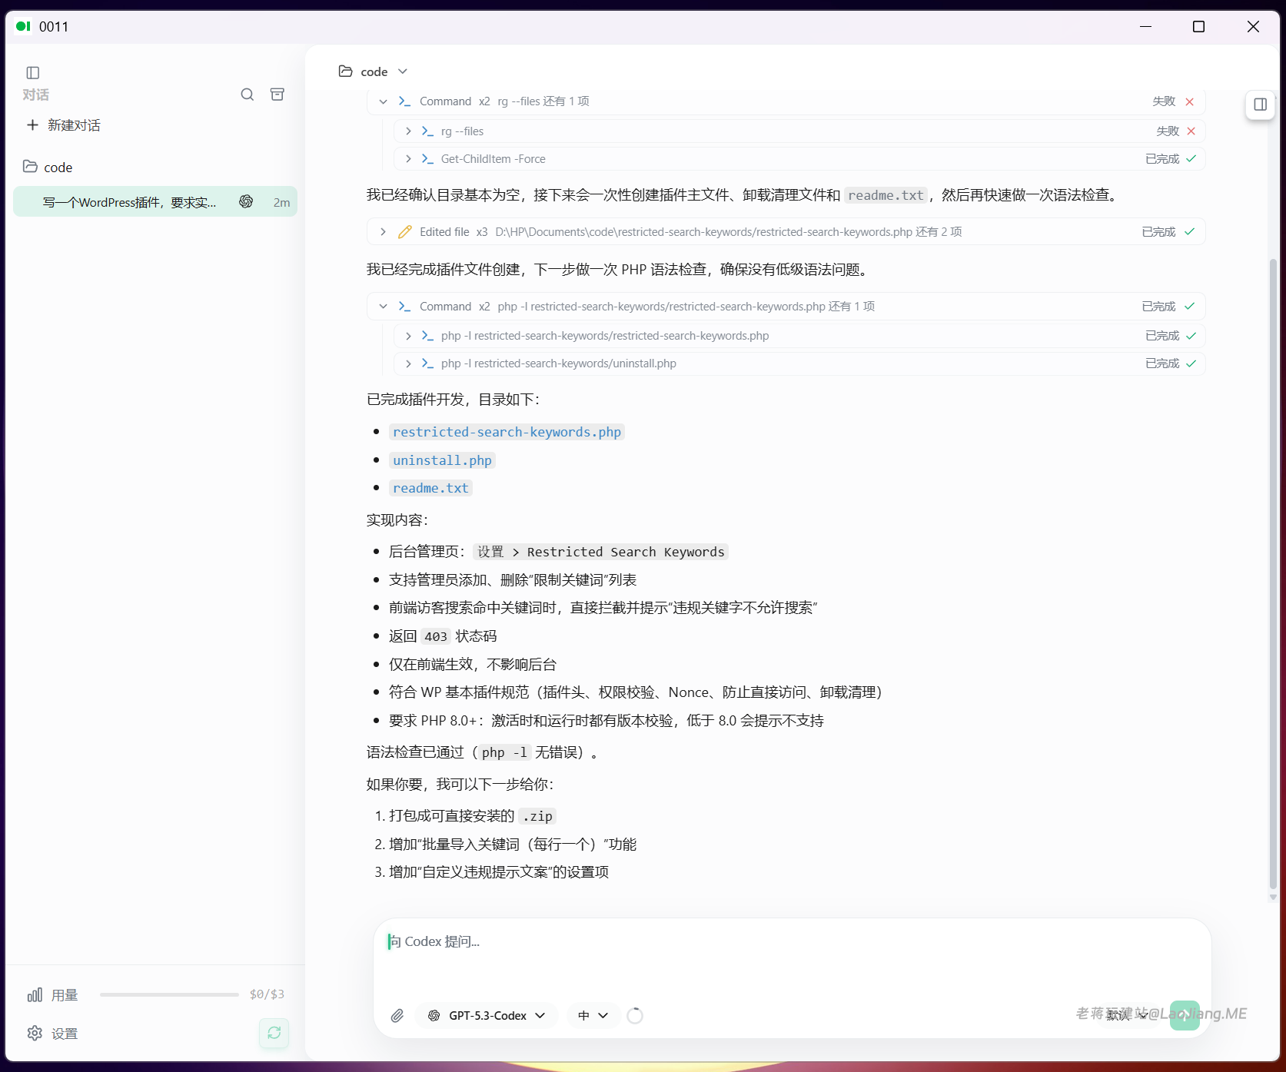The width and height of the screenshot is (1286, 1072).
Task: Click the terminal icon on Get-ChildItem row
Action: click(427, 159)
